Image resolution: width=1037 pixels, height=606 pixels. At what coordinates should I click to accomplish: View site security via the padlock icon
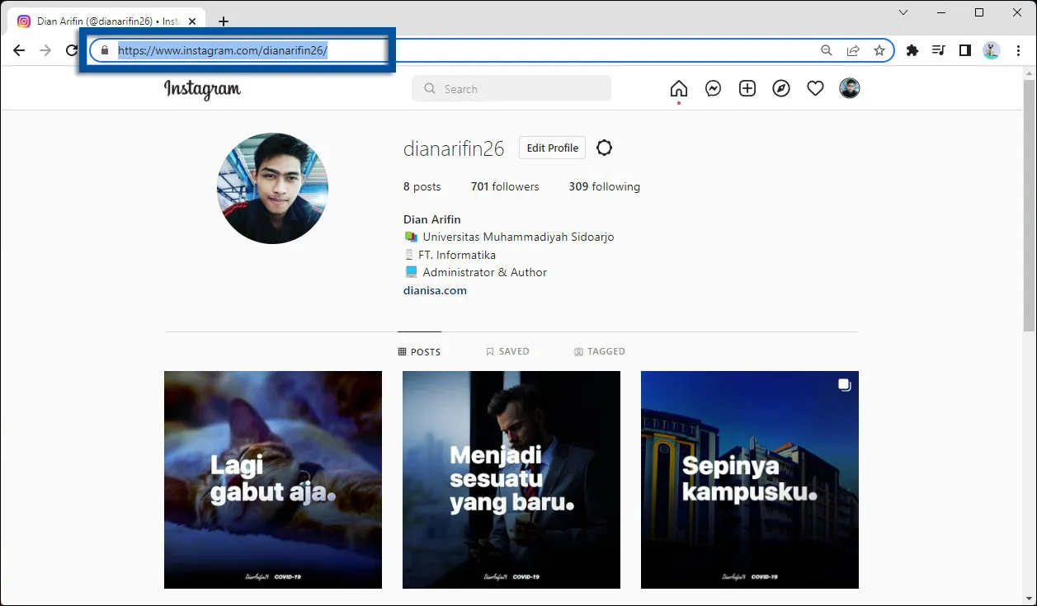click(104, 50)
